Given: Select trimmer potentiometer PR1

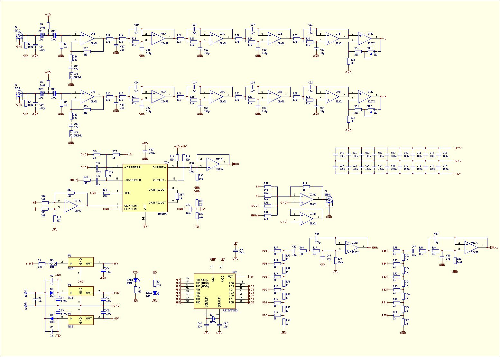Looking at the screenshot, I should 371,52.
